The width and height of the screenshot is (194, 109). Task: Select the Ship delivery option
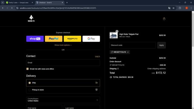(63, 83)
